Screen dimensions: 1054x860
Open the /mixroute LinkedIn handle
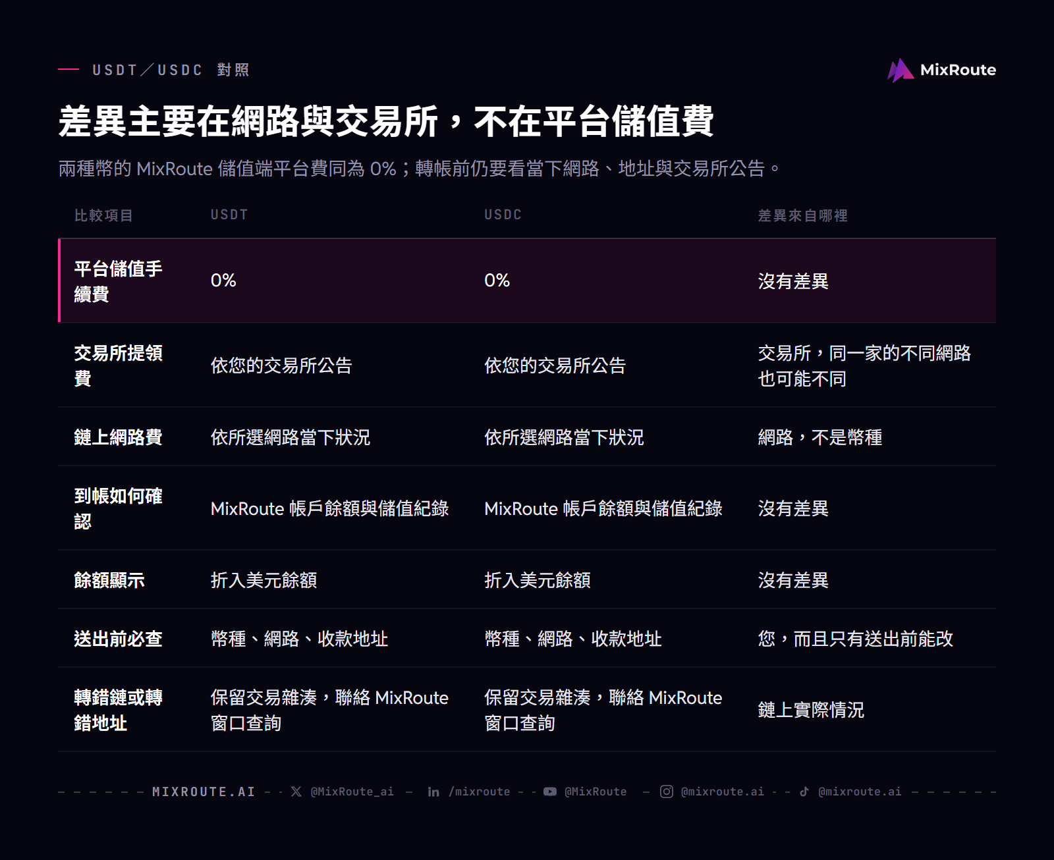[480, 792]
